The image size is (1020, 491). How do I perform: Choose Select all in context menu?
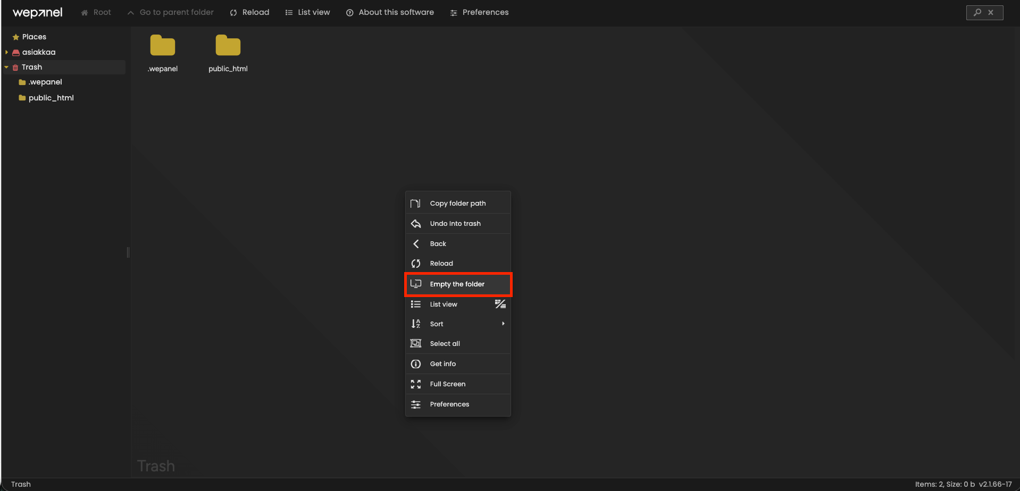[458, 344]
